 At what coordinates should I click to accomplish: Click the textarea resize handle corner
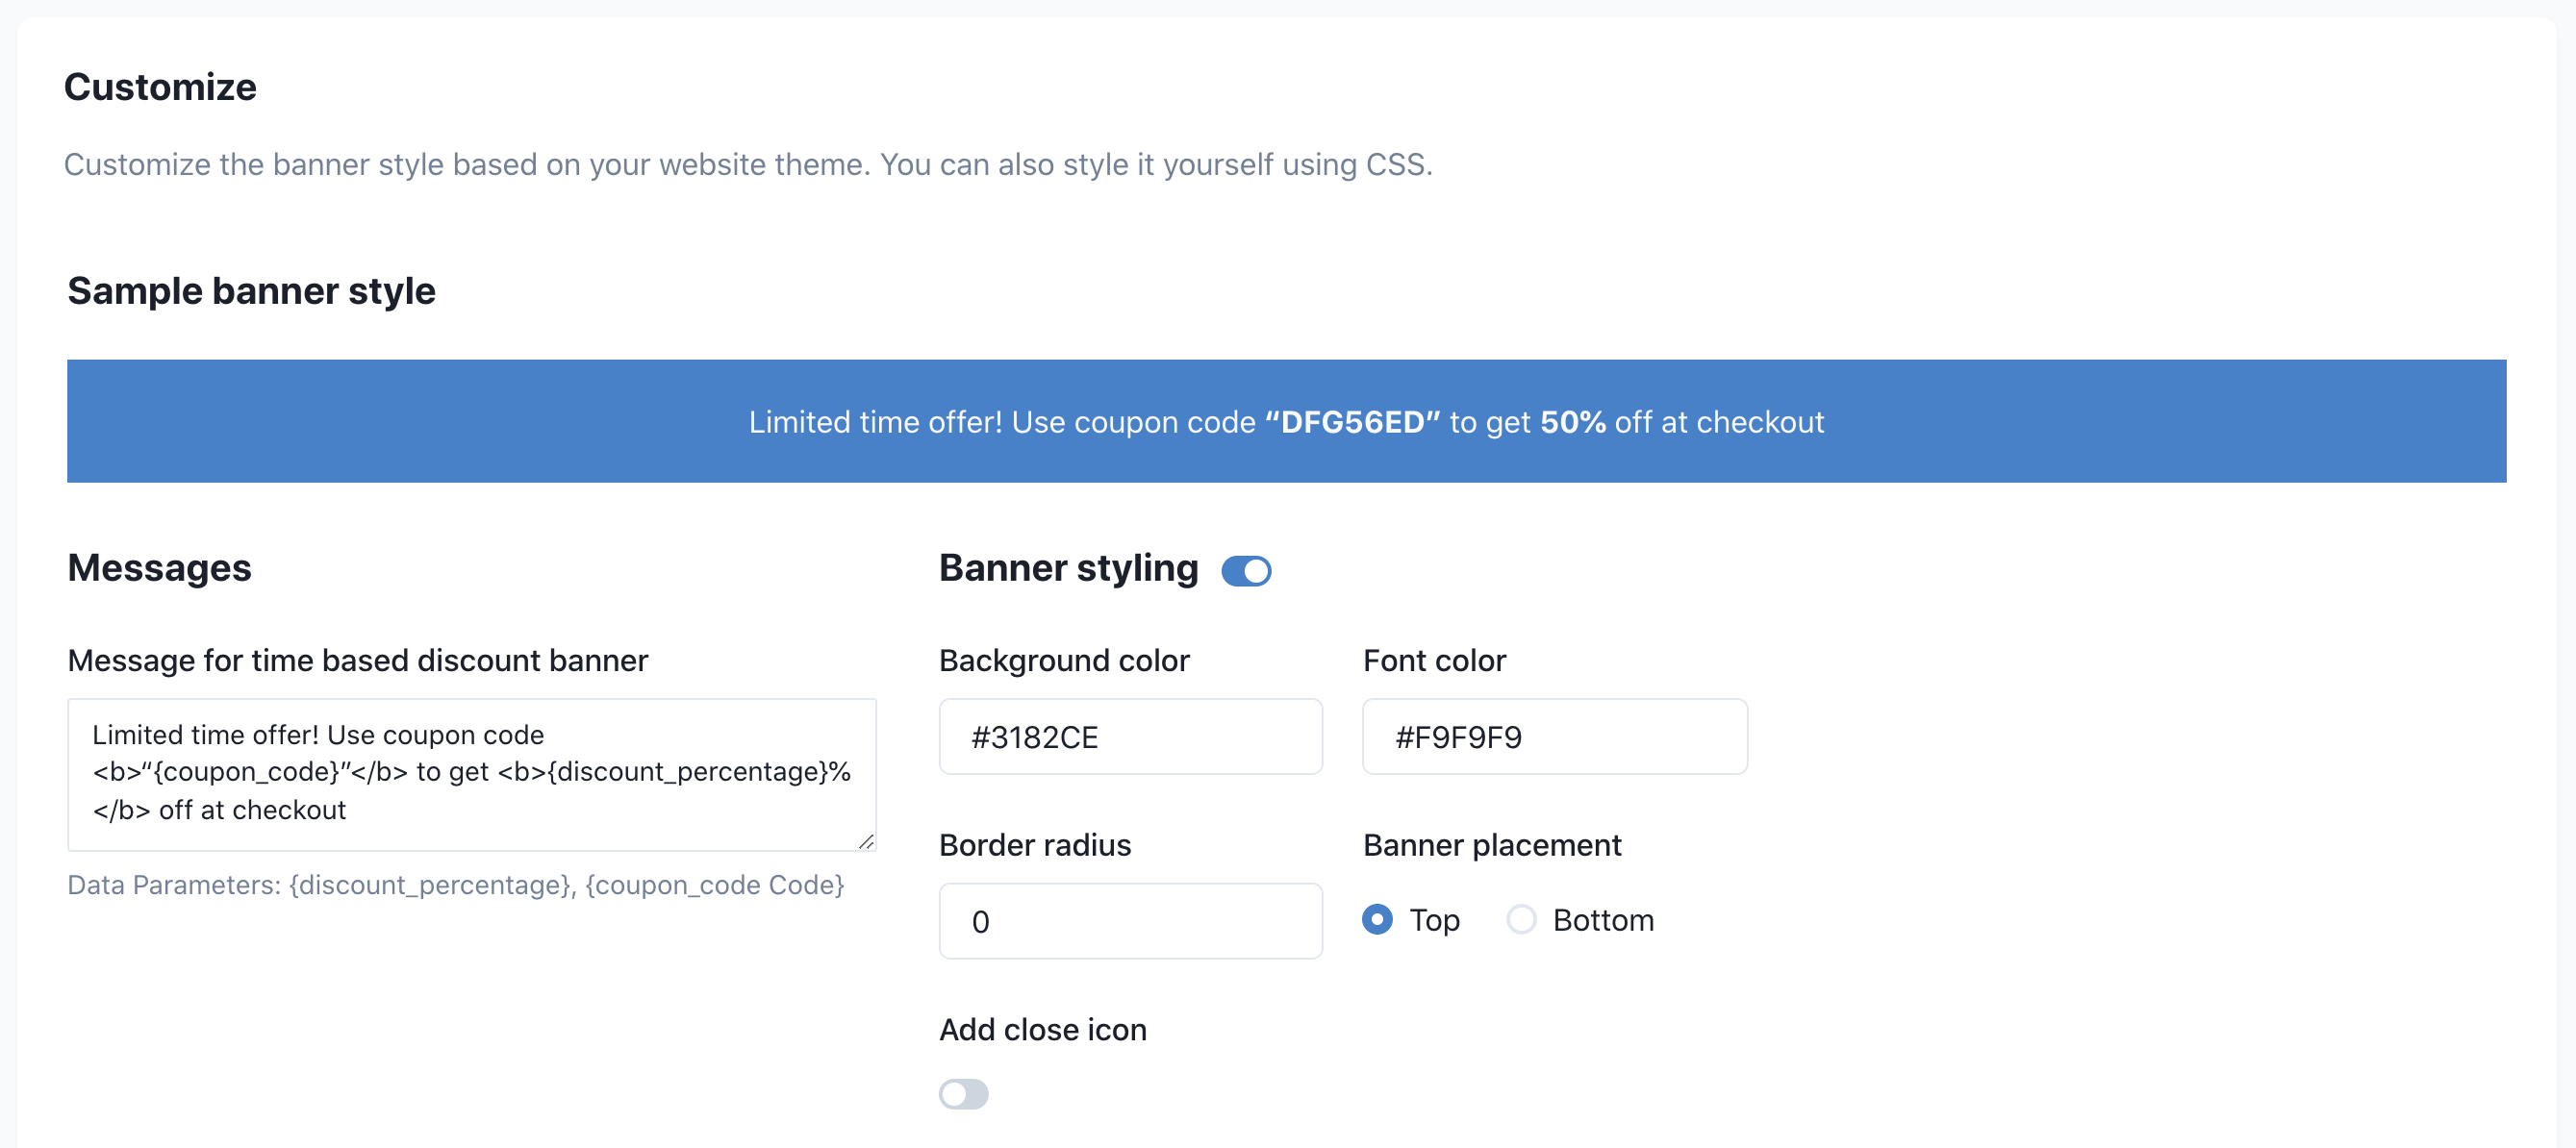(866, 842)
